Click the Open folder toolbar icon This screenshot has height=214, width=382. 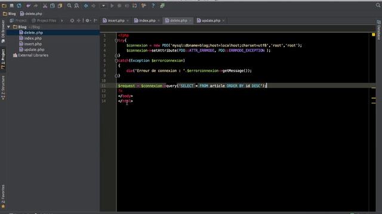tap(4, 5)
